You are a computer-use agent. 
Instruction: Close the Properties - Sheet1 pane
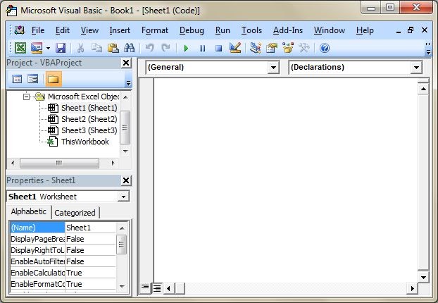pyautogui.click(x=126, y=180)
